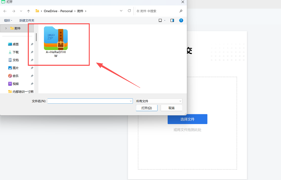Viewport: 281px width, 180px height.
Task: Open Downloads (下载) in sidebar
Action: coord(16,52)
